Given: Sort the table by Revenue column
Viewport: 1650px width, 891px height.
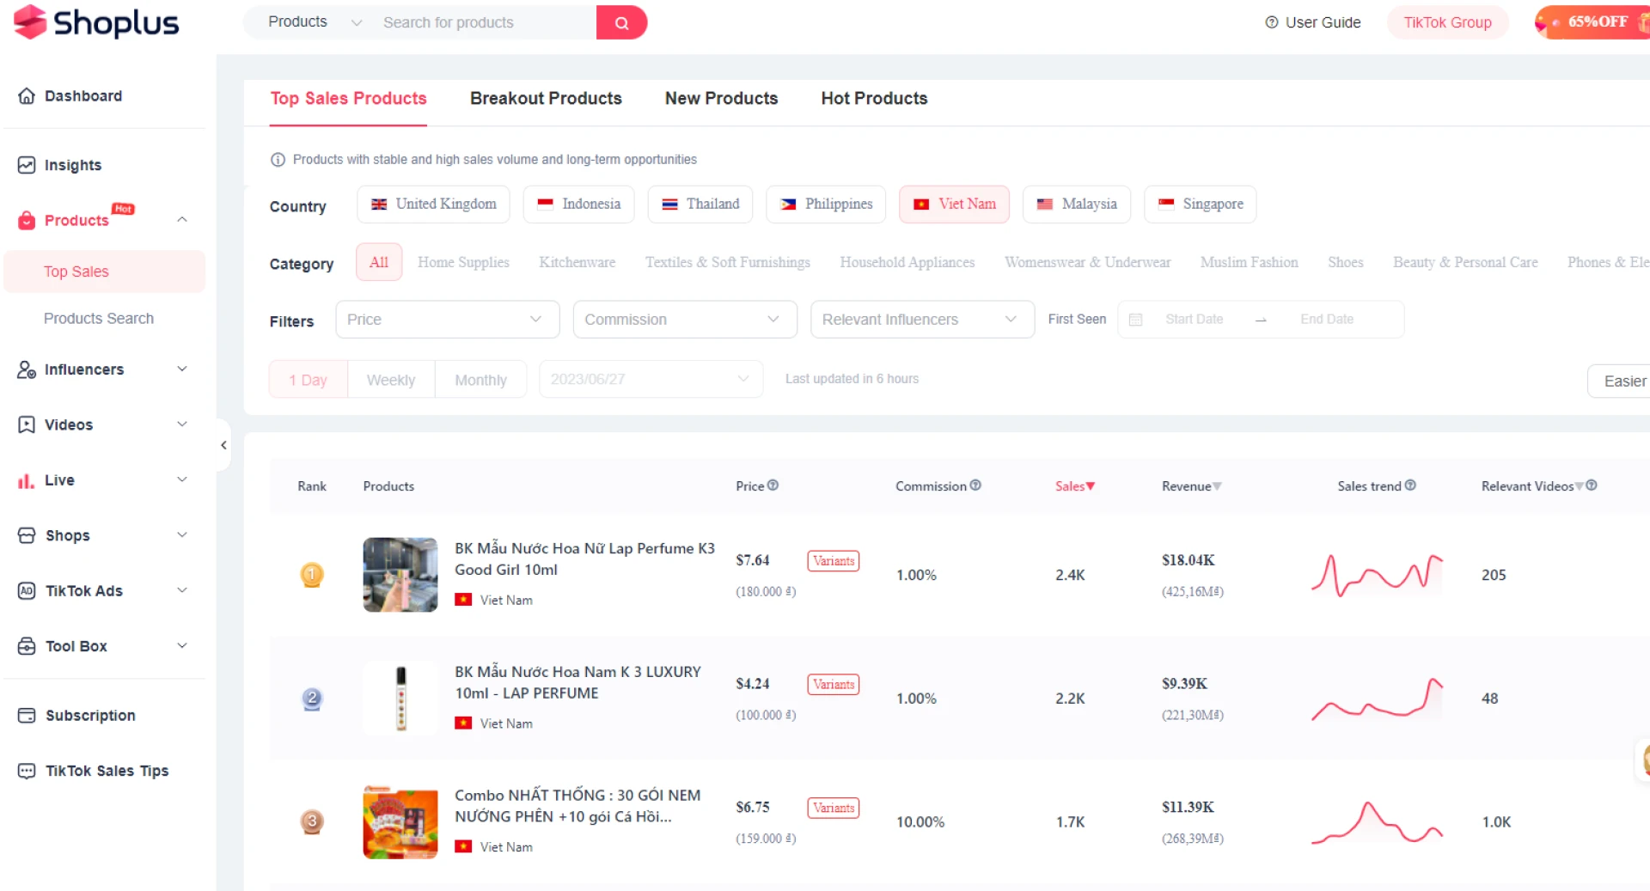Looking at the screenshot, I should [1191, 486].
